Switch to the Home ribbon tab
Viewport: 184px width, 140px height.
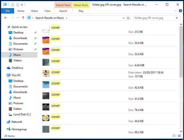(21, 11)
